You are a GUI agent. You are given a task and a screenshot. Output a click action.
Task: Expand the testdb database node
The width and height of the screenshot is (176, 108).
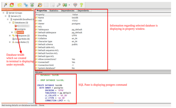point(12,32)
